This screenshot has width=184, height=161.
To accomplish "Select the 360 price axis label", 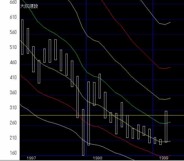I will click(5, 93).
